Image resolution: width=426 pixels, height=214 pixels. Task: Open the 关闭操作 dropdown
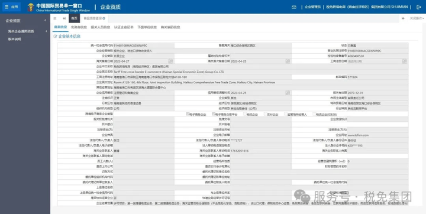[417, 18]
